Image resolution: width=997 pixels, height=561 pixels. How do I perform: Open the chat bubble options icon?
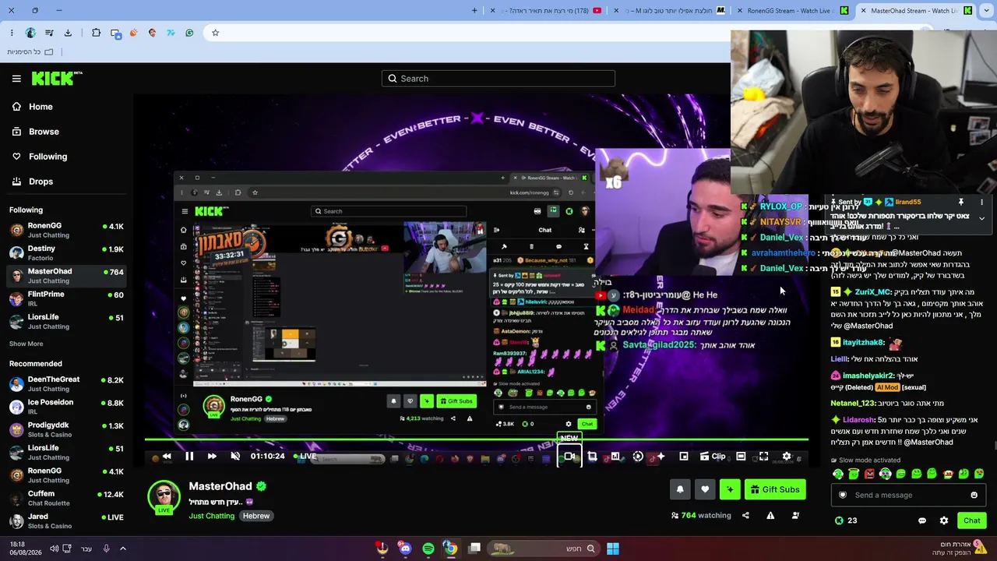[922, 520]
